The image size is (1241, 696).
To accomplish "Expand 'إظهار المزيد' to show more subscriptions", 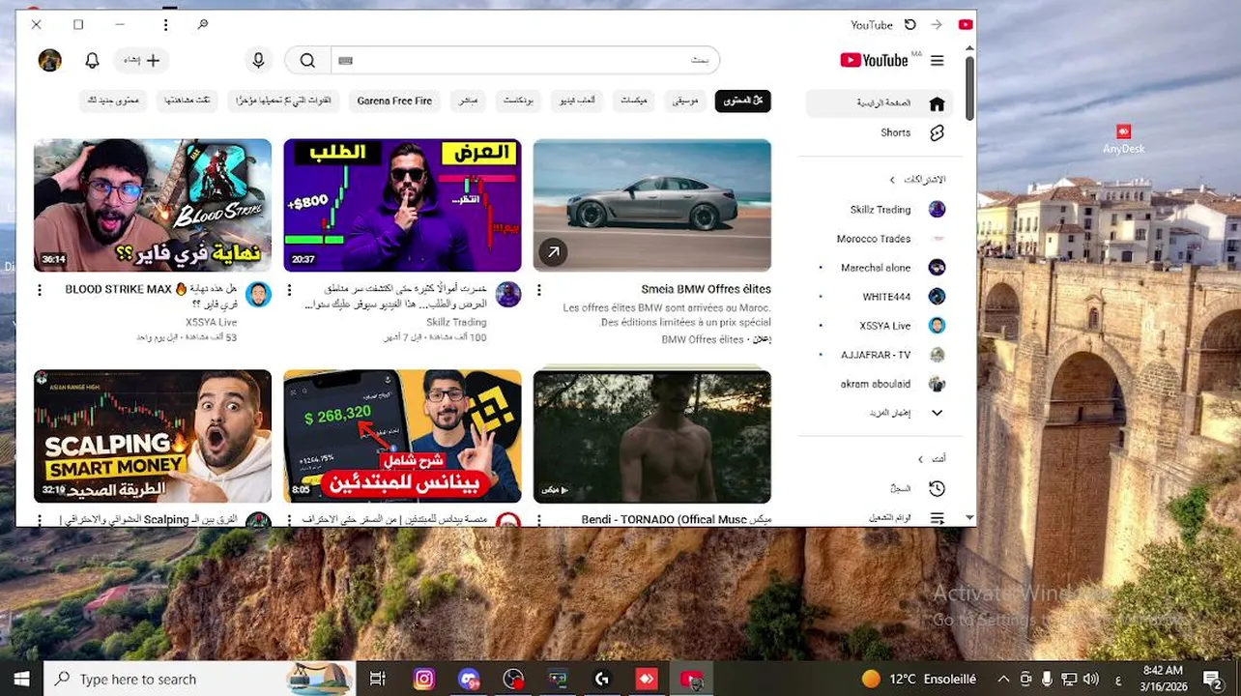I will click(x=880, y=413).
